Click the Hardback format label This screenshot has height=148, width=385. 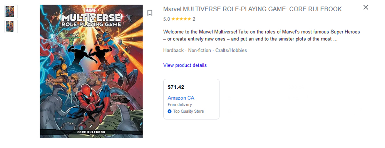coord(173,50)
